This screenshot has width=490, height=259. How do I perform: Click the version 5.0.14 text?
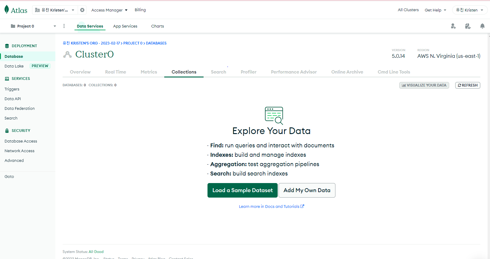[x=398, y=56]
